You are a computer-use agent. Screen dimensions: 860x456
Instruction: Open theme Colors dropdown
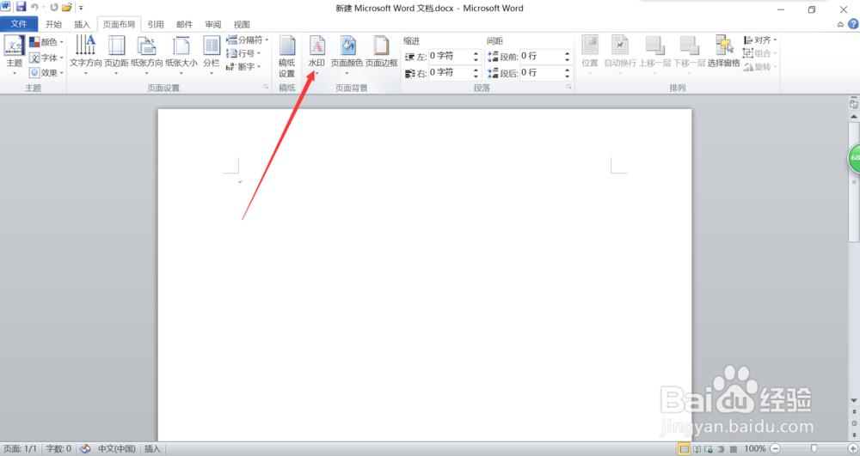click(x=46, y=42)
